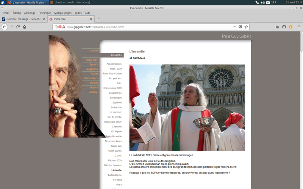This screenshot has height=189, width=303.
Task: Select the L'incendie browser tab
Action: [71, 19]
